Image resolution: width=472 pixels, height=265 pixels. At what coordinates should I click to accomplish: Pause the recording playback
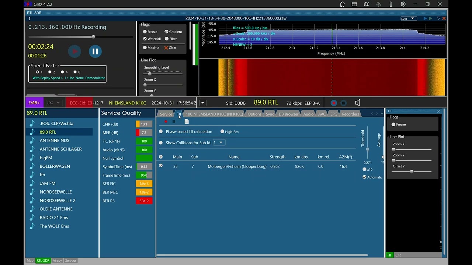(95, 52)
